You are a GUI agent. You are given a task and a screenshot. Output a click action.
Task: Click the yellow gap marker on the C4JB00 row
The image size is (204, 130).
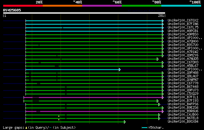[59, 116]
